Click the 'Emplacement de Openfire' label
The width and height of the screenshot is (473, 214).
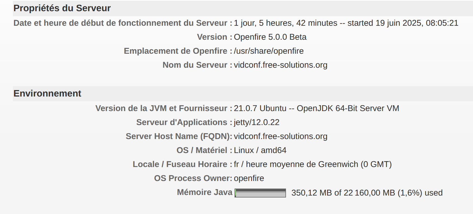coord(176,51)
